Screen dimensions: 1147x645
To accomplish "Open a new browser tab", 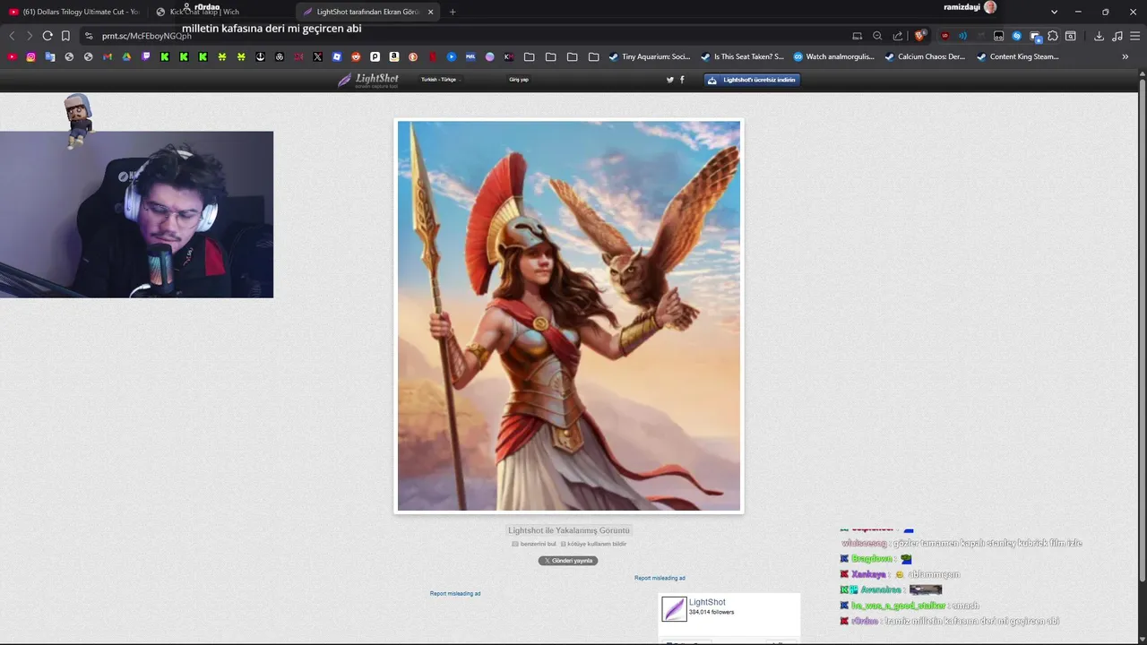I will coord(453,12).
